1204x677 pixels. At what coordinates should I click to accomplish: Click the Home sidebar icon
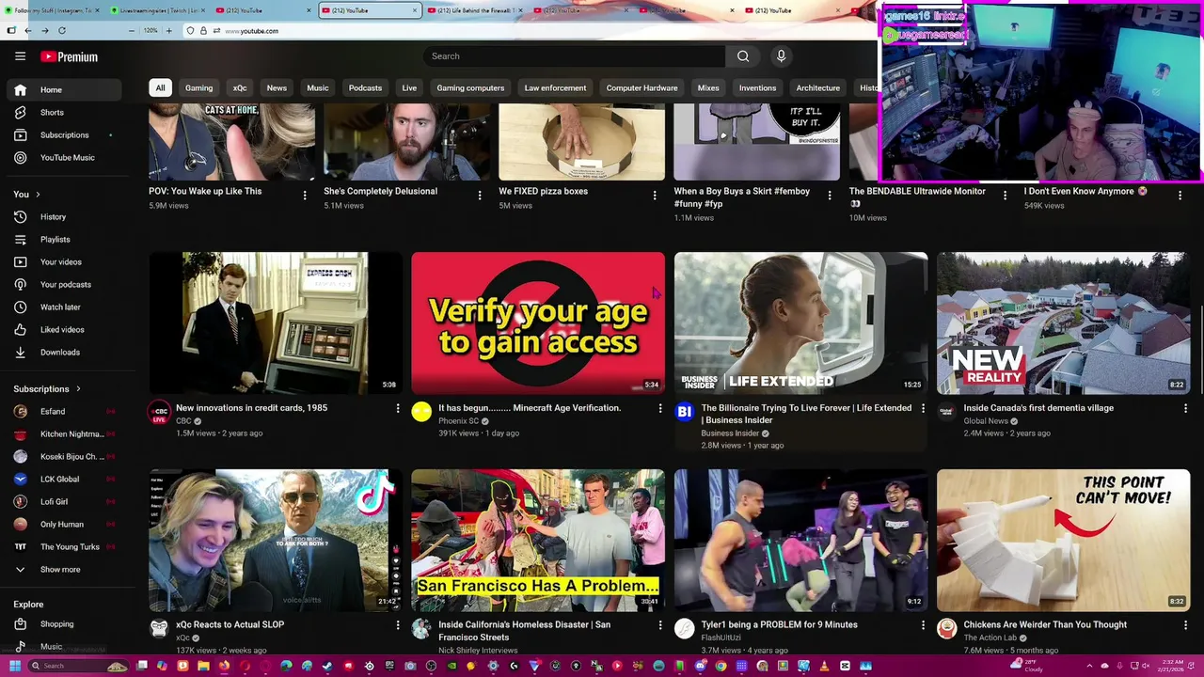[20, 89]
